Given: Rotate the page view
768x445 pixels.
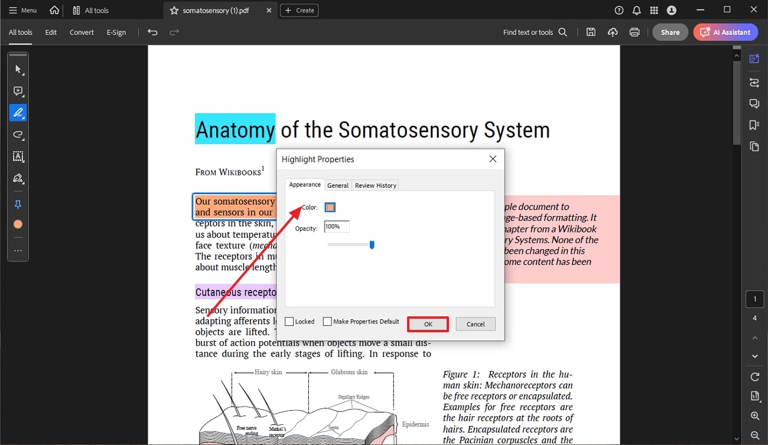Looking at the screenshot, I should 754,377.
